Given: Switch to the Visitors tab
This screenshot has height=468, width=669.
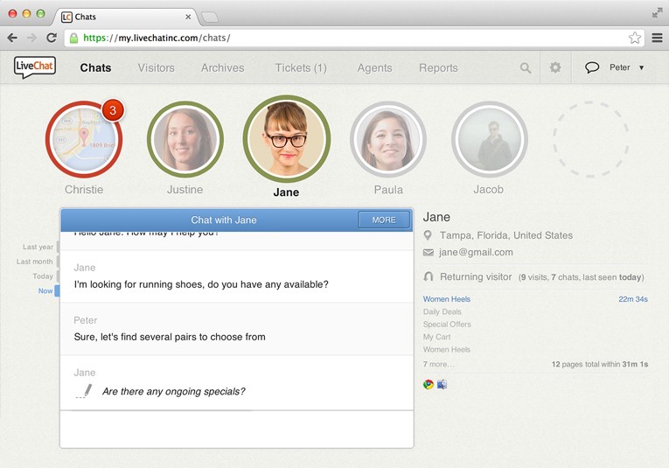Looking at the screenshot, I should tap(157, 68).
